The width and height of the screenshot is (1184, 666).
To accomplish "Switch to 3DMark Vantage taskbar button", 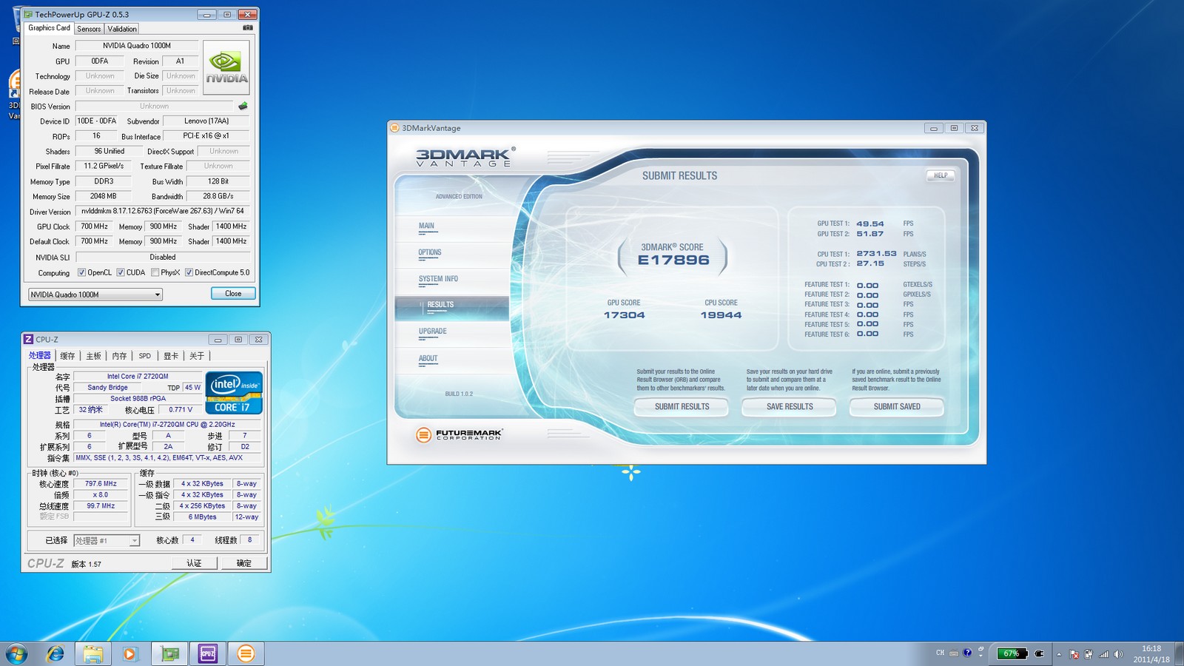I will 246,653.
